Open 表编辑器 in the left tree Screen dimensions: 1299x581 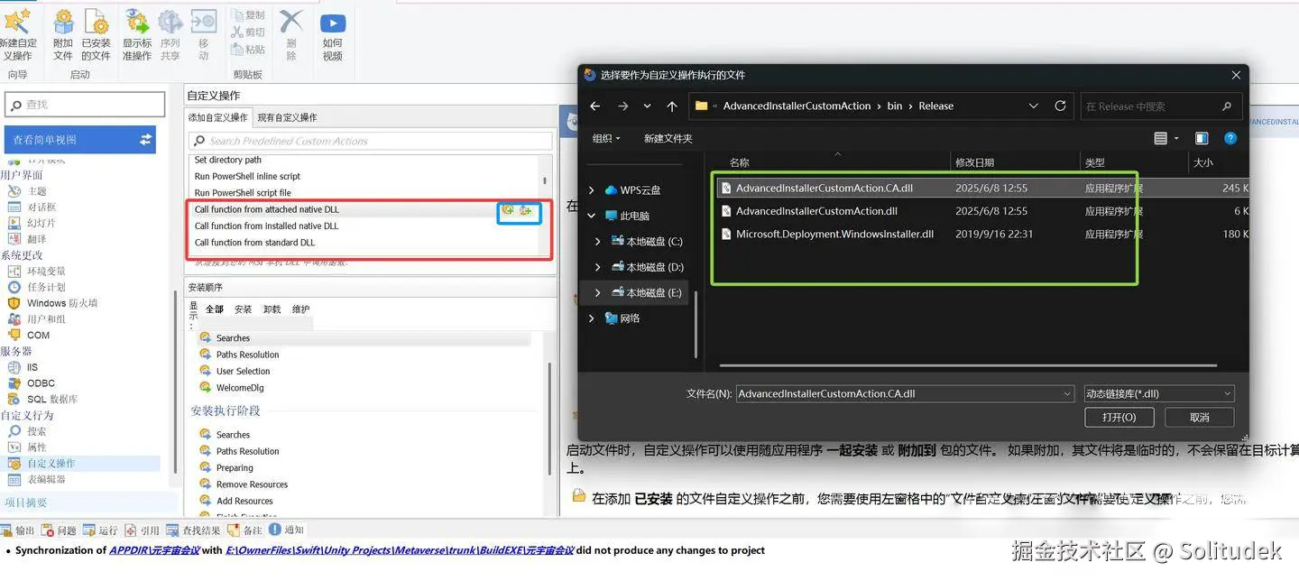46,479
